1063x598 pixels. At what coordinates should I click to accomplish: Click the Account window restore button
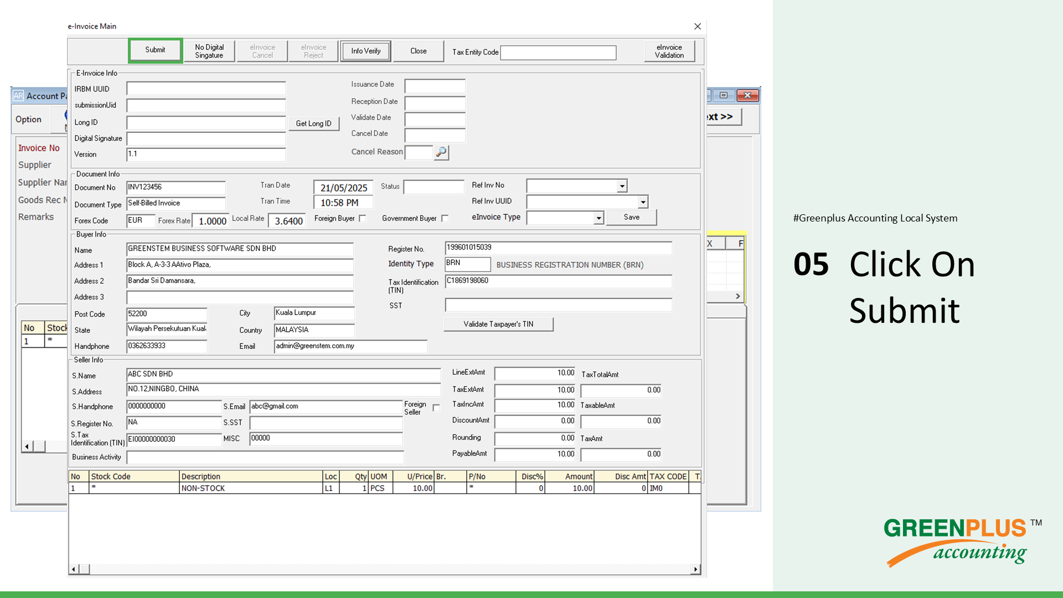(723, 95)
